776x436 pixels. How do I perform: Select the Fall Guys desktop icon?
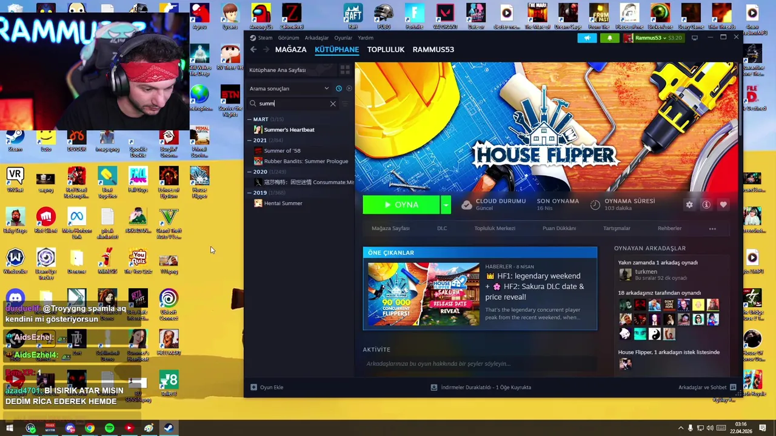pyautogui.click(x=138, y=180)
